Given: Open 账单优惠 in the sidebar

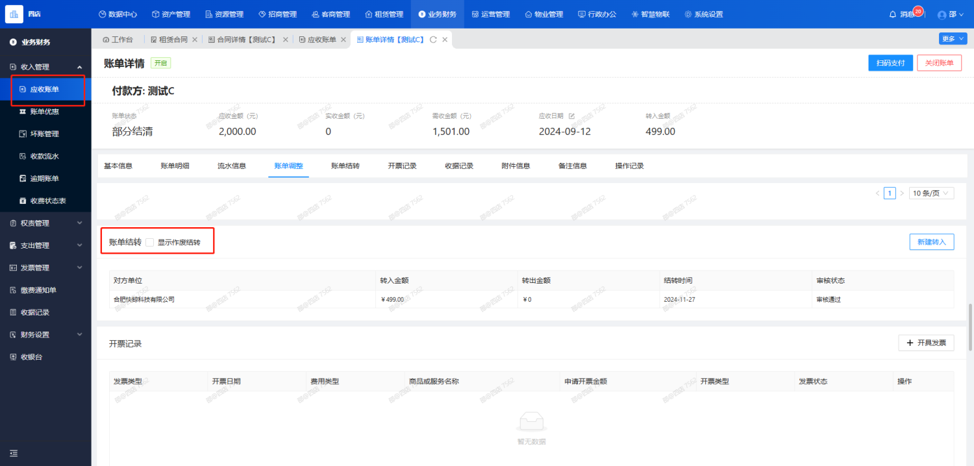Looking at the screenshot, I should [45, 112].
